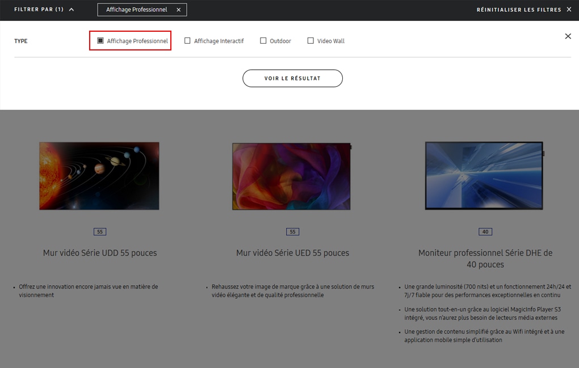Select the size 40 badge
This screenshot has width=579, height=368.
pyautogui.click(x=485, y=231)
